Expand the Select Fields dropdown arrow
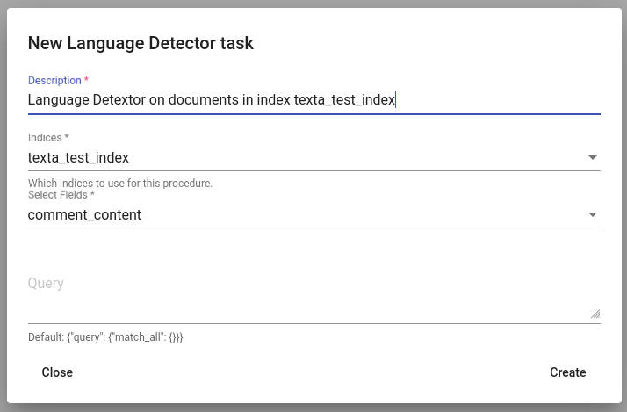This screenshot has width=627, height=412. [x=593, y=215]
